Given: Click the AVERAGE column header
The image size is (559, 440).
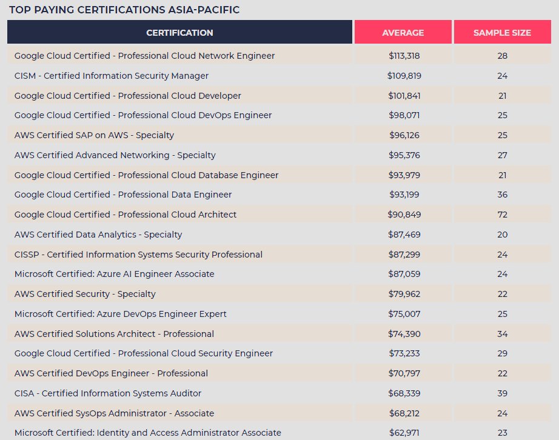Looking at the screenshot, I should click(x=403, y=32).
